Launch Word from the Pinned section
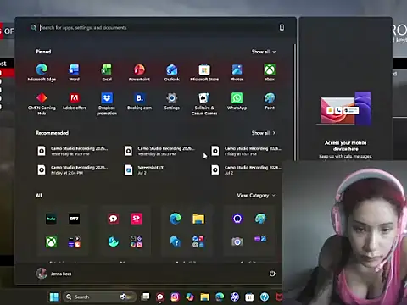 (74, 72)
